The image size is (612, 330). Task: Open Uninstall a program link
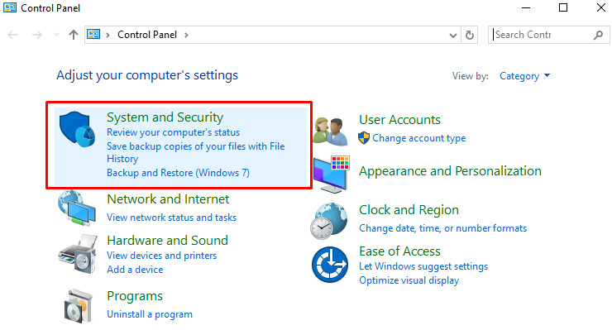click(x=150, y=314)
